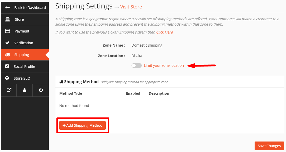Click the back arrow icon in sidebar
Viewport: 286px width, 152px height.
point(7,7)
